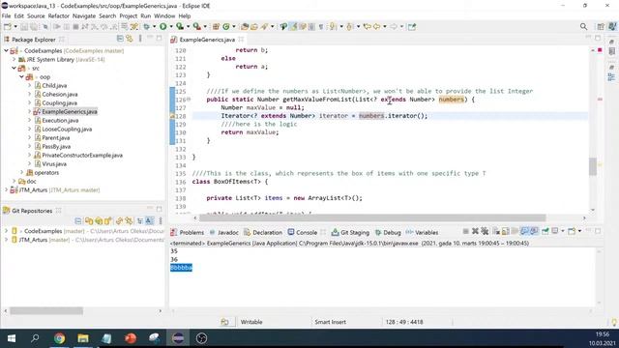Switch to the Declaration tab
The width and height of the screenshot is (619, 348).
click(x=263, y=232)
